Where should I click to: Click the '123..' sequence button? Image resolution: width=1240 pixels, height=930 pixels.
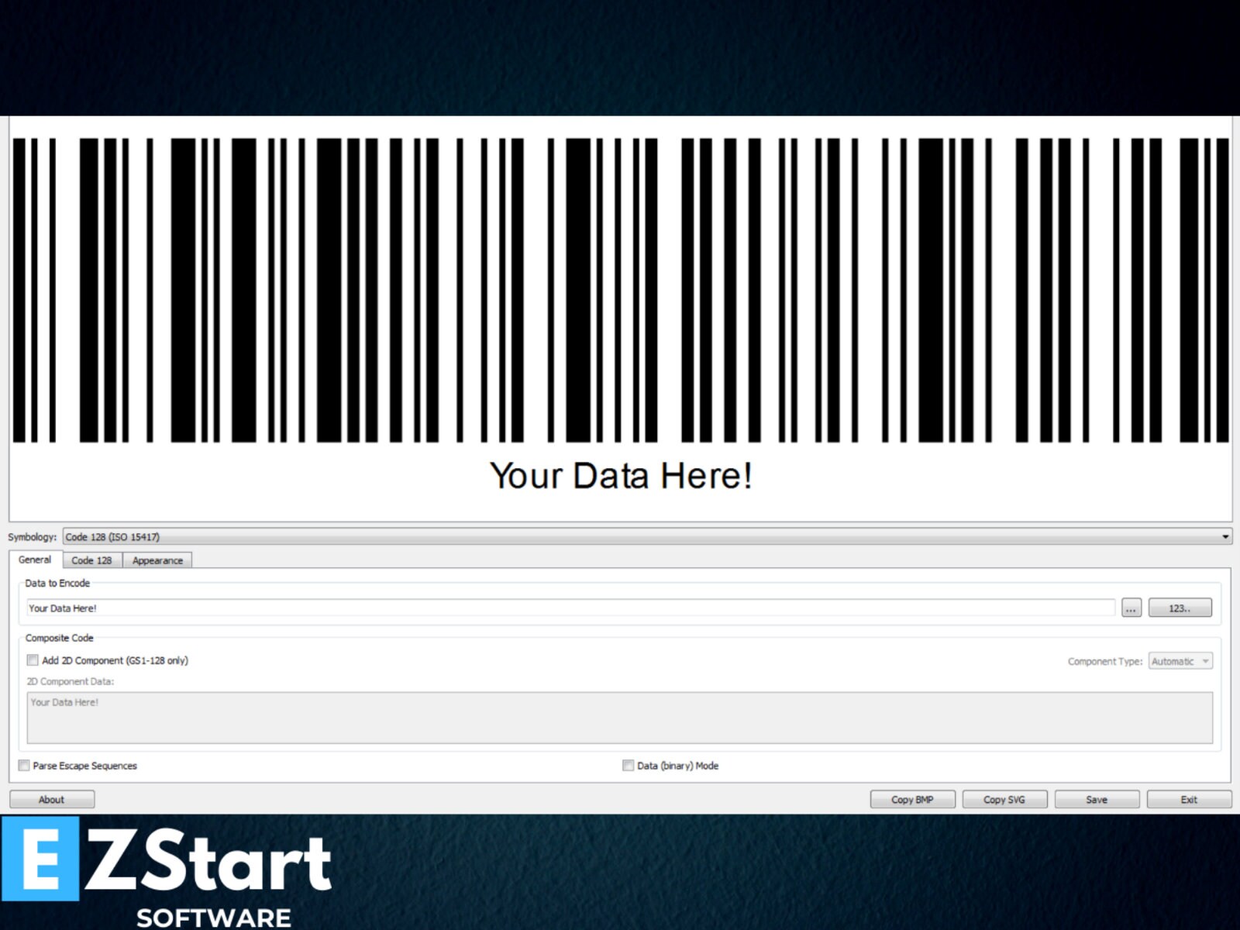tap(1180, 608)
